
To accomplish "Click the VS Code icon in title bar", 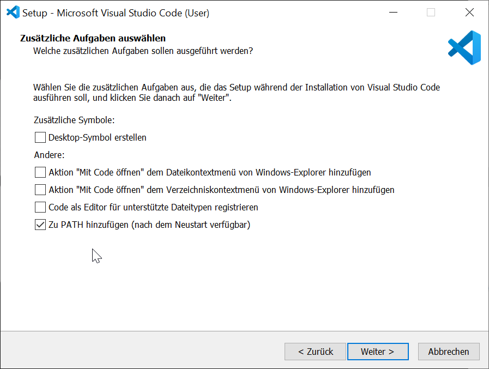I will (x=13, y=13).
